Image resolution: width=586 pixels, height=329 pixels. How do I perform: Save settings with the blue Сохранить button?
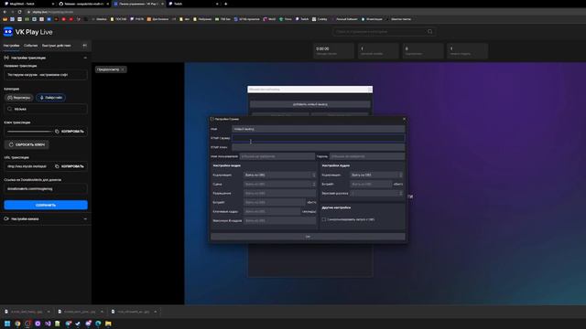pyautogui.click(x=46, y=205)
